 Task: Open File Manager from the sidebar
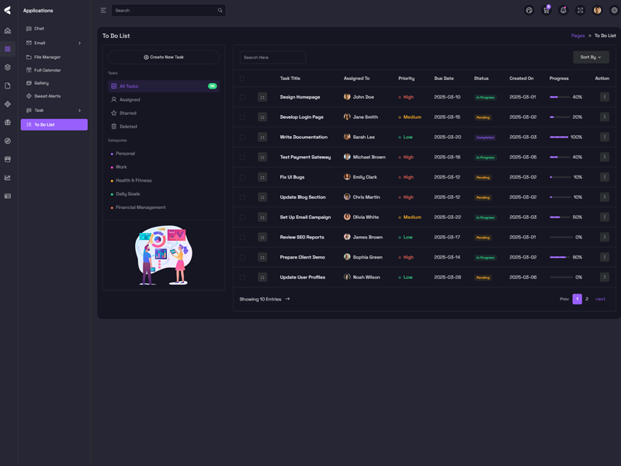47,57
